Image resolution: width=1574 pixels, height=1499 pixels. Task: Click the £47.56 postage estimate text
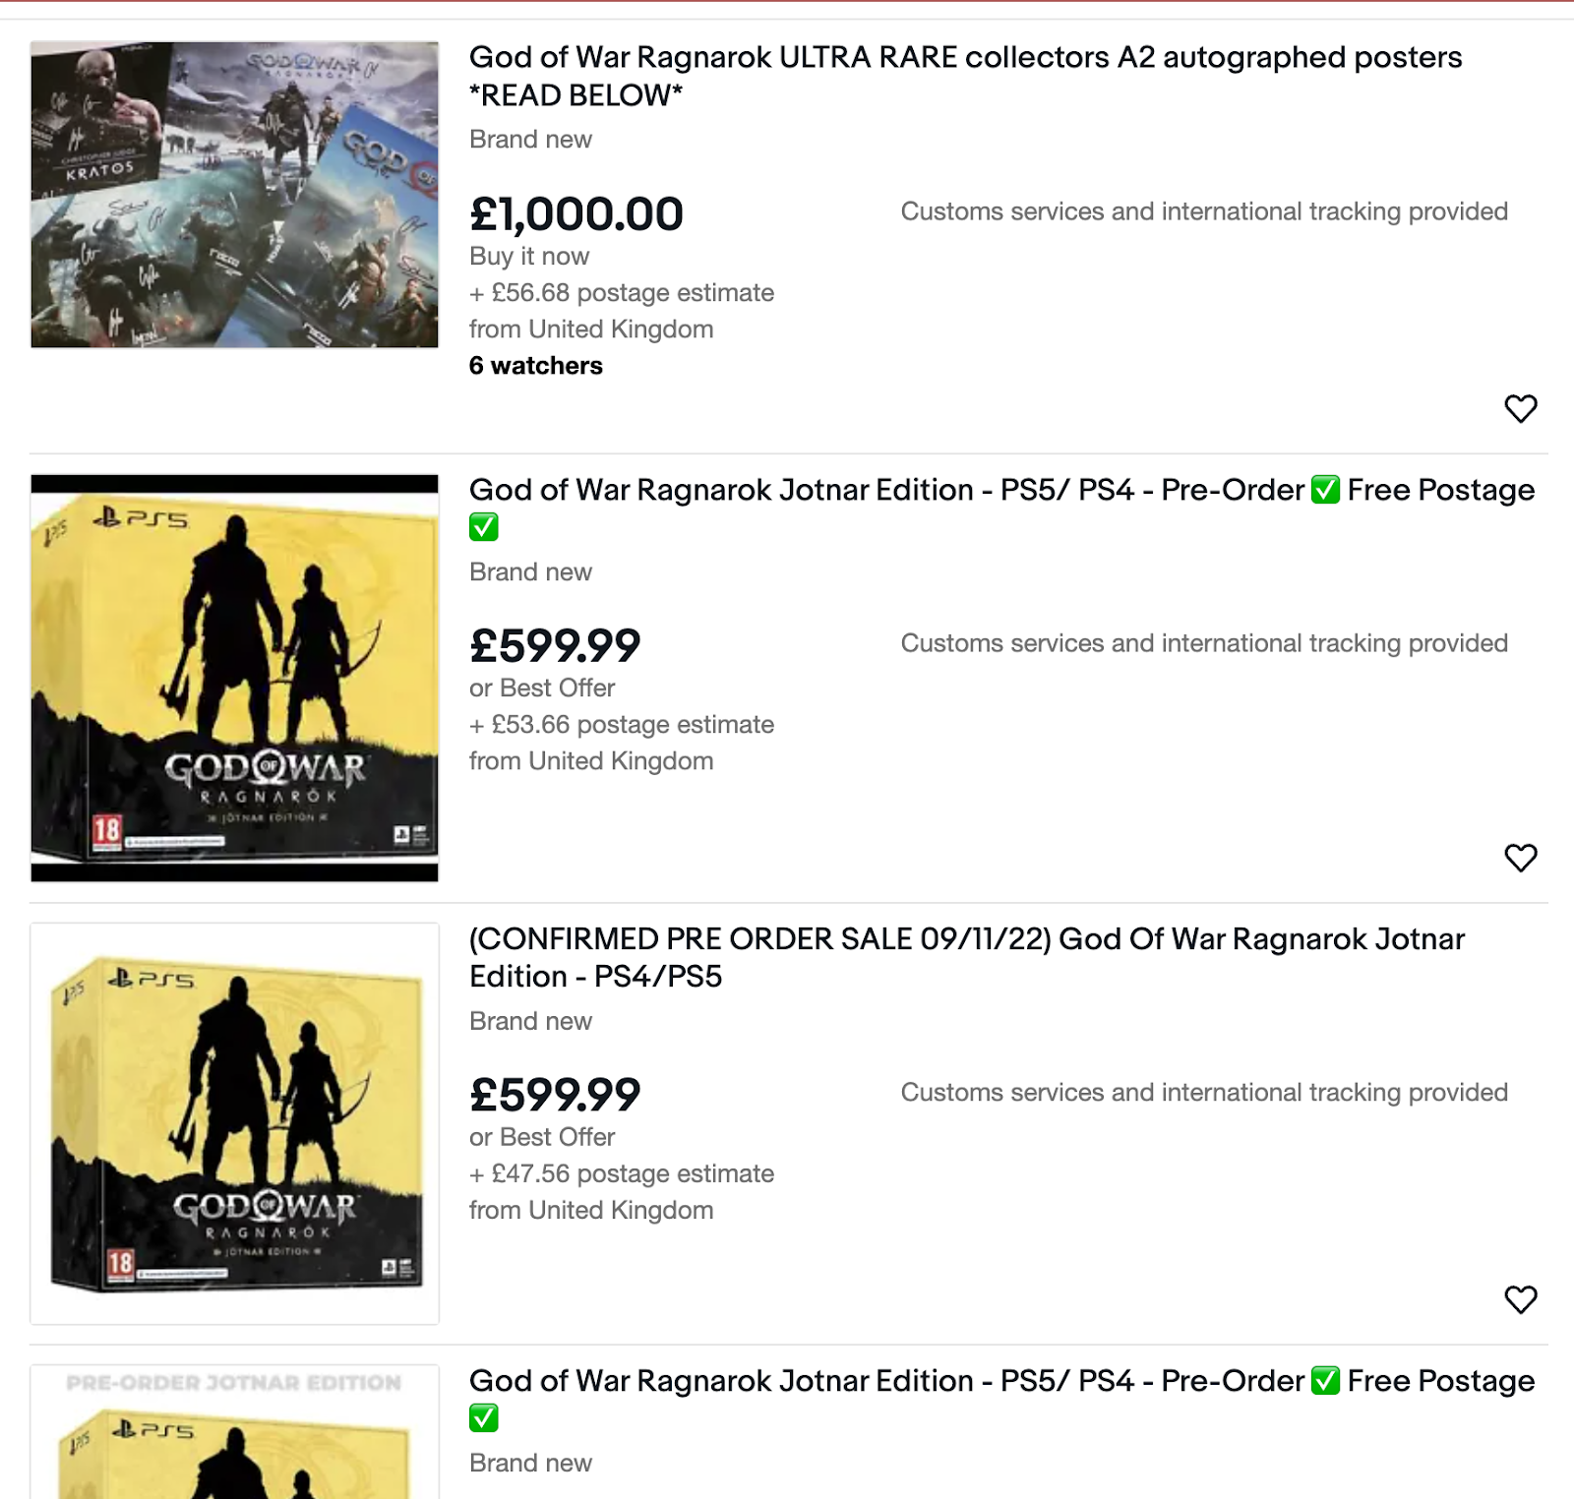pos(622,1173)
